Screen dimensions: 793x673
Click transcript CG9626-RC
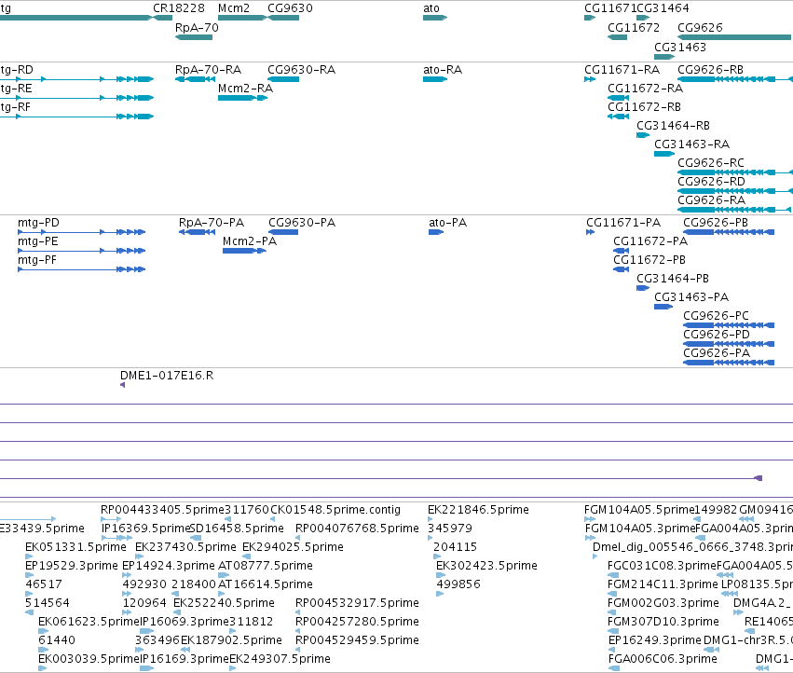(x=711, y=163)
